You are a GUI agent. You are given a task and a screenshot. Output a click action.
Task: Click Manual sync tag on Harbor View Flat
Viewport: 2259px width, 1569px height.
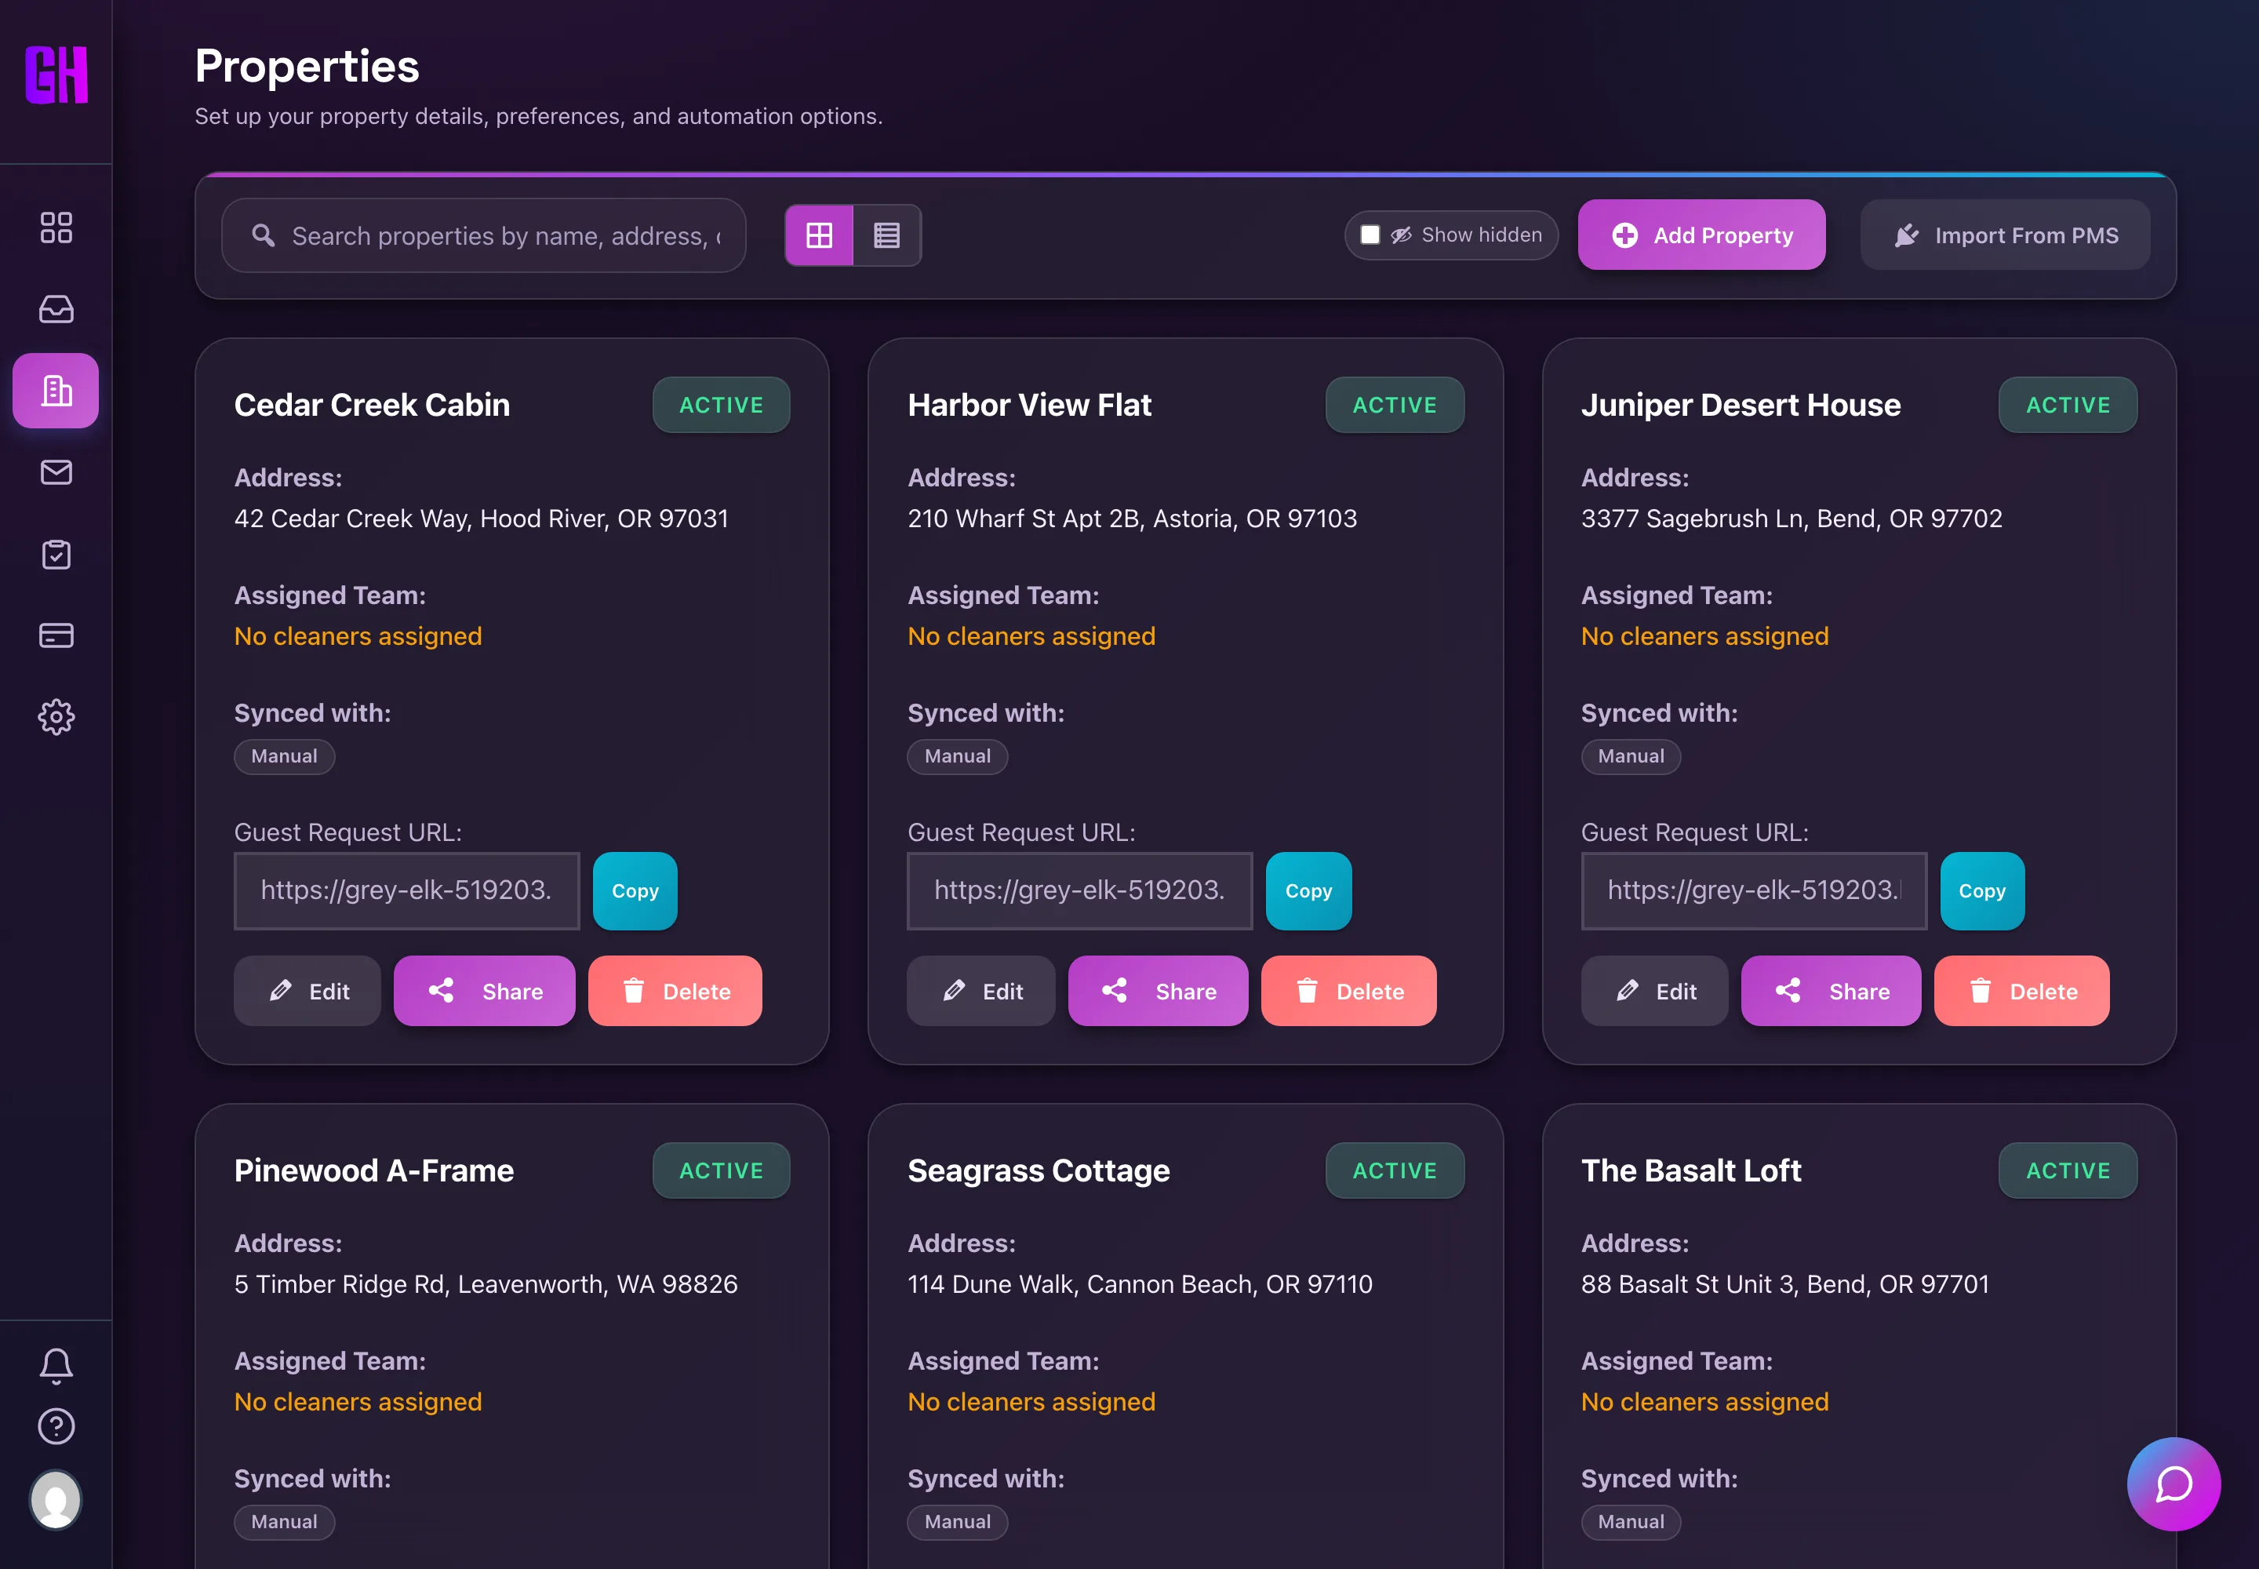pyautogui.click(x=958, y=756)
